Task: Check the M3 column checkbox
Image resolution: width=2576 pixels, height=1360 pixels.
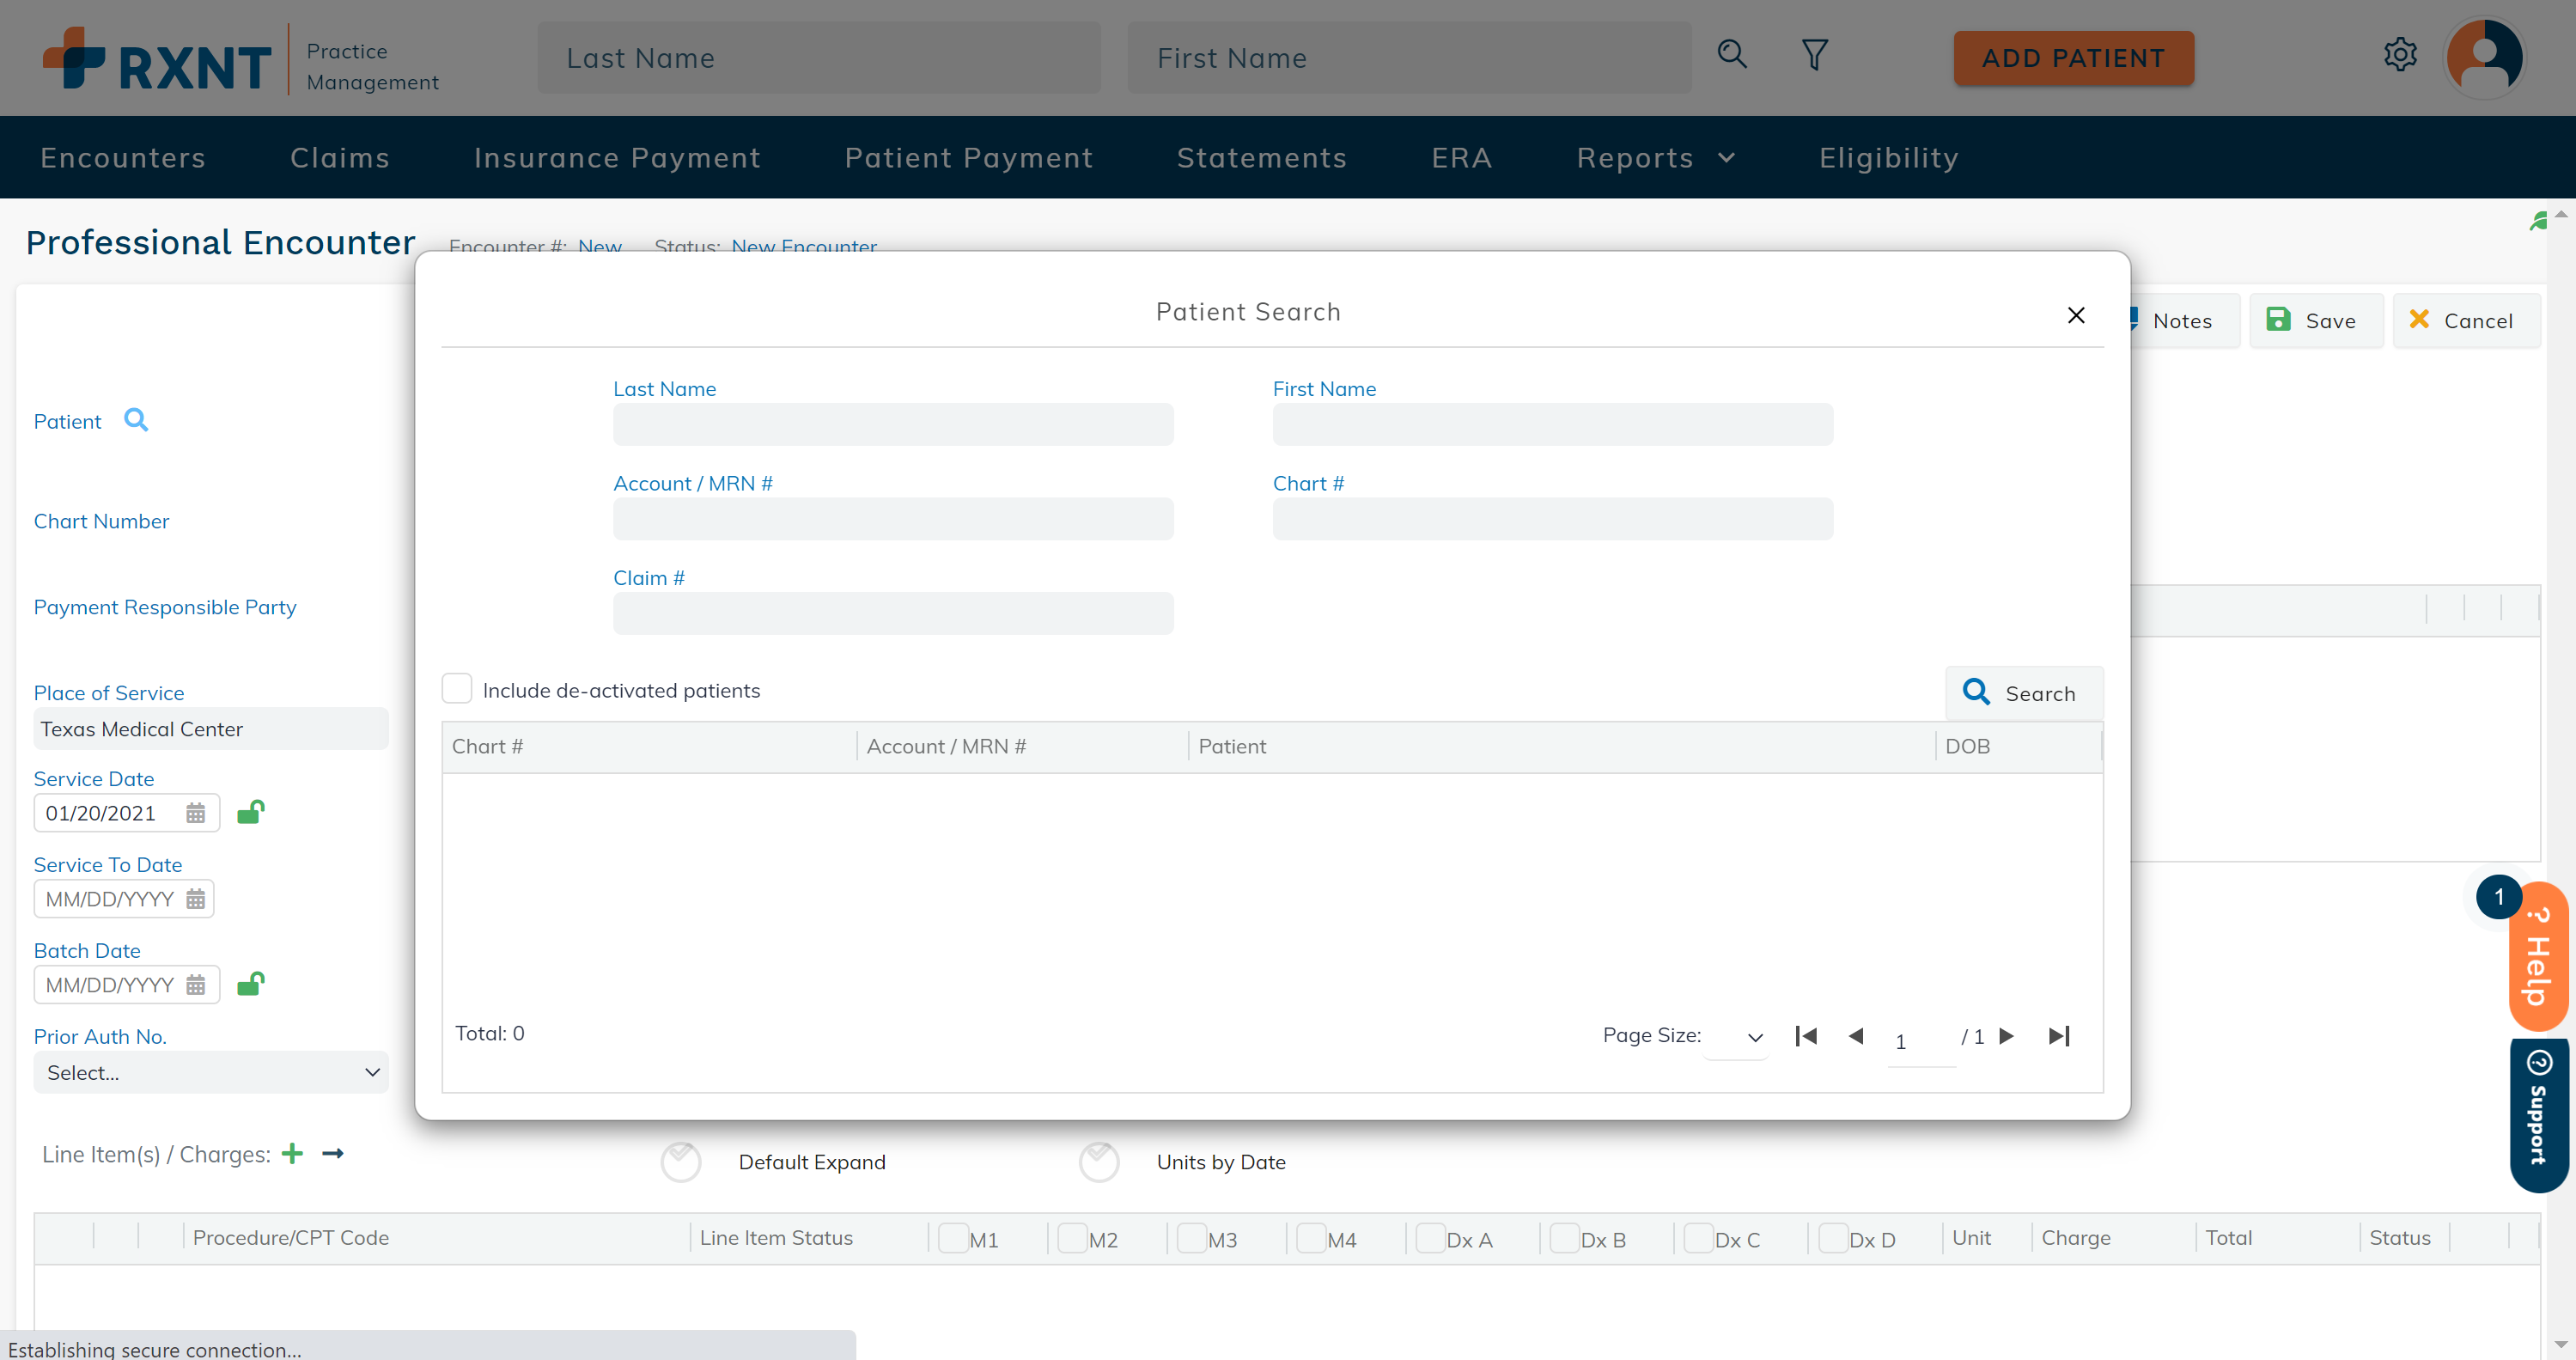Action: tap(1192, 1237)
